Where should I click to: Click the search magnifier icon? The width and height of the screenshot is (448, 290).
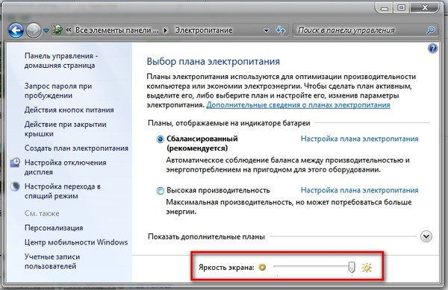(x=431, y=31)
